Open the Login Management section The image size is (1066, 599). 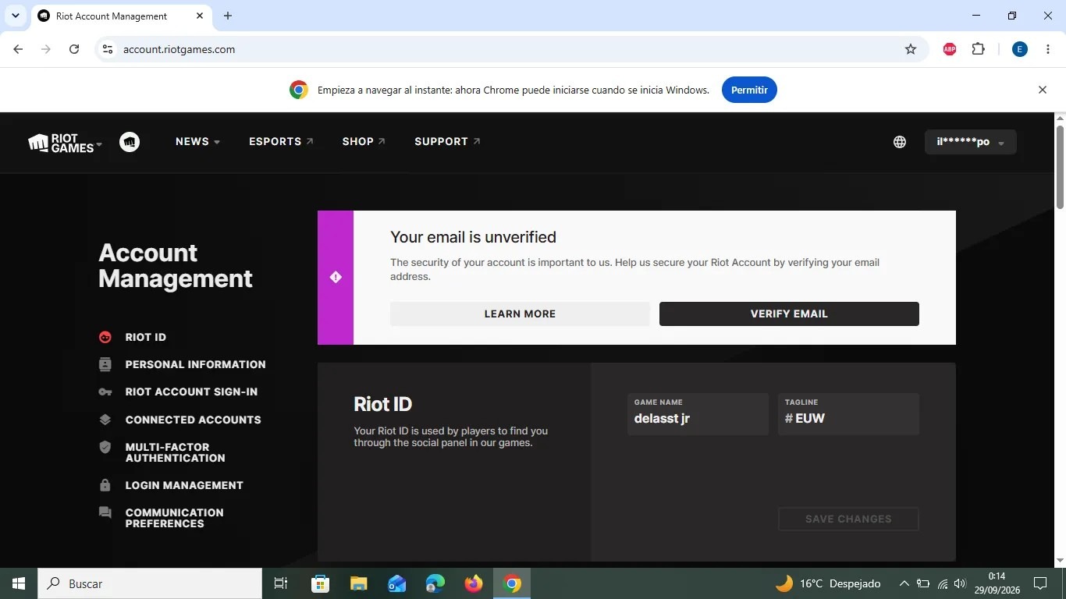coord(184,485)
